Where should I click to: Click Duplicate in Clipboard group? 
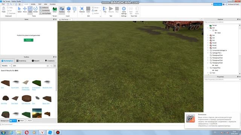(11, 13)
